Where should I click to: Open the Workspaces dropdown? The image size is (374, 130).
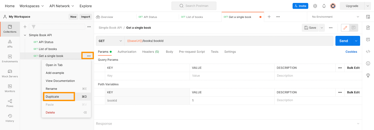pyautogui.click(x=32, y=6)
